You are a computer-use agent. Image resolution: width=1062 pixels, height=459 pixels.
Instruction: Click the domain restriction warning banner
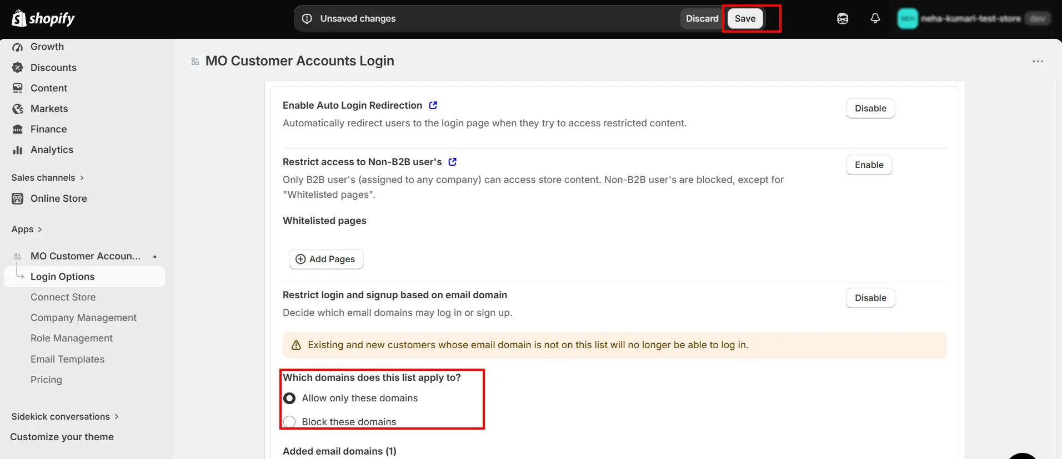614,345
